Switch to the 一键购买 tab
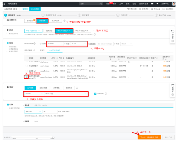Screen dimensions: 176x141 coord(24,9)
